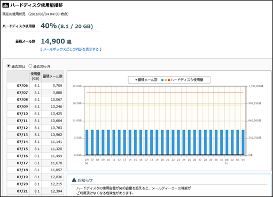The height and width of the screenshot is (197, 273).
Task: Click the 07/11 date row cell
Action: click(x=18, y=121)
